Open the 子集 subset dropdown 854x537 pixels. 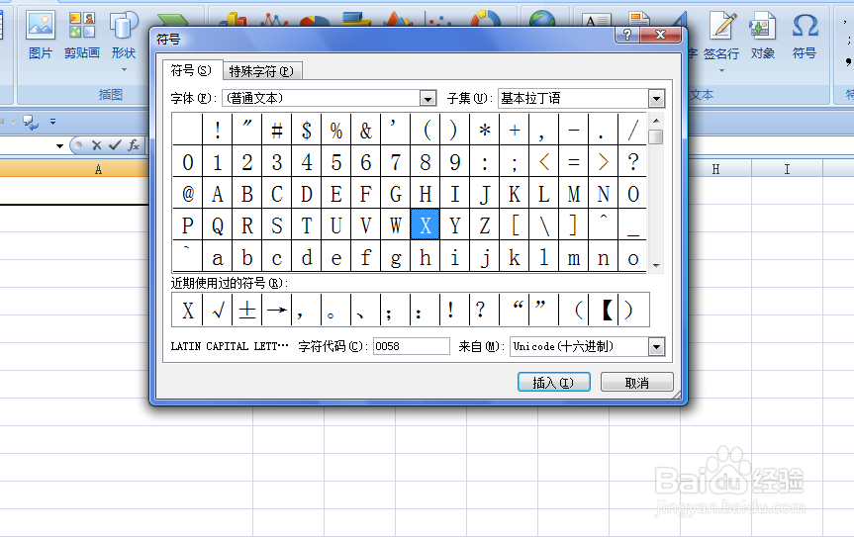(x=656, y=99)
